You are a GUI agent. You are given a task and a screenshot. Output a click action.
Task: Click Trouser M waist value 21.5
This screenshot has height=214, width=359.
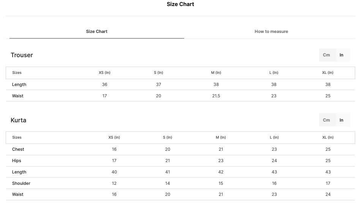[x=216, y=96]
